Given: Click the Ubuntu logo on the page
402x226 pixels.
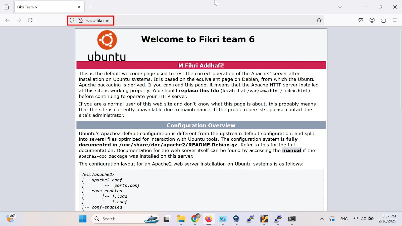Looking at the screenshot, I should click(107, 46).
